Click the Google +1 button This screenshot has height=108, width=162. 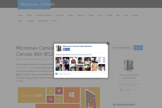136,90
